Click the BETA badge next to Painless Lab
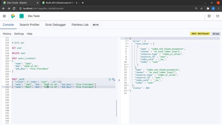This screenshot has height=125, width=222. point(96,25)
